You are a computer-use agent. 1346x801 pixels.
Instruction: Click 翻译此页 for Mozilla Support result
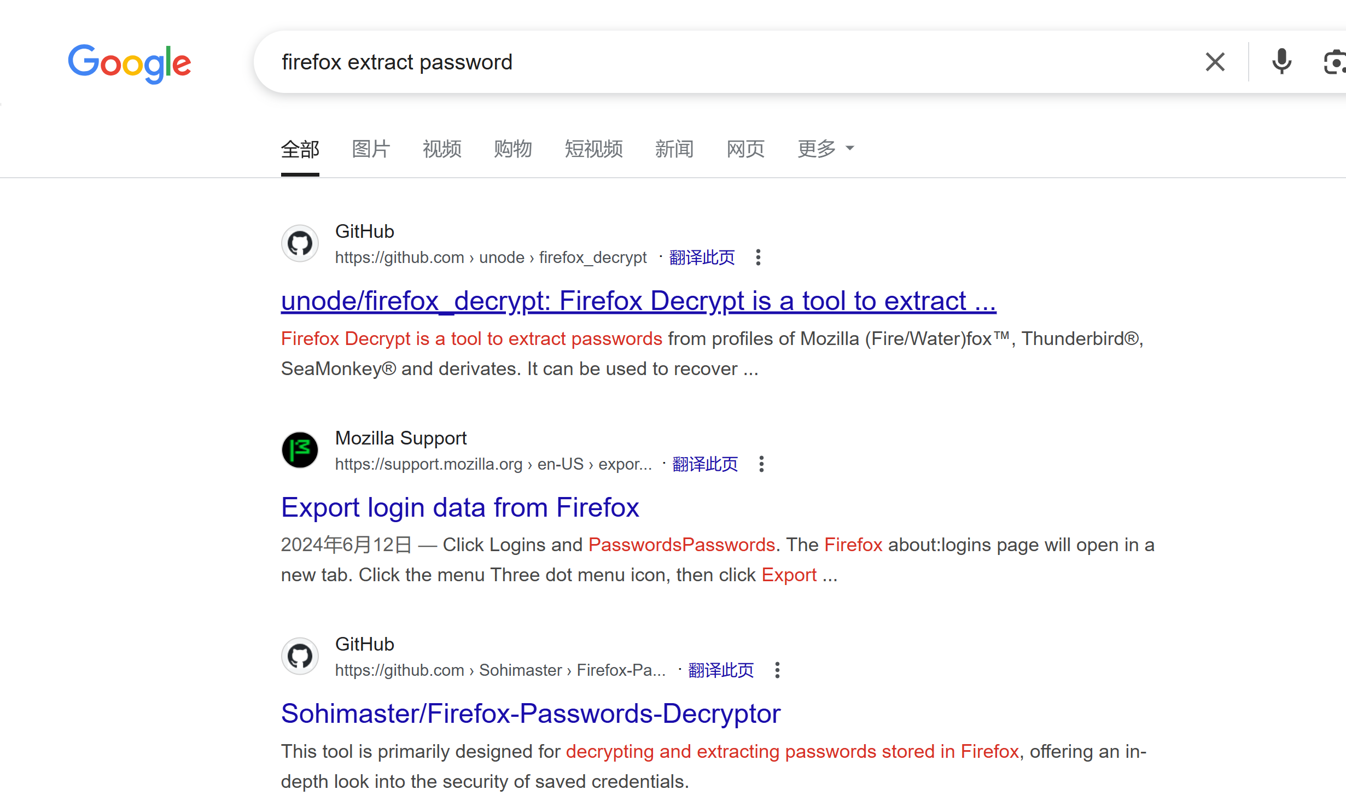(705, 464)
